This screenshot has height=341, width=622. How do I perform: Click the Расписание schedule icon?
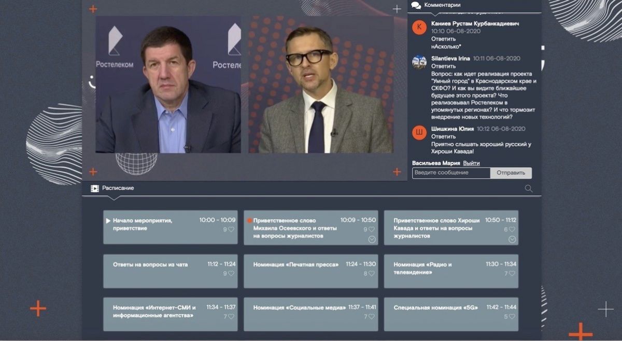[x=95, y=188]
